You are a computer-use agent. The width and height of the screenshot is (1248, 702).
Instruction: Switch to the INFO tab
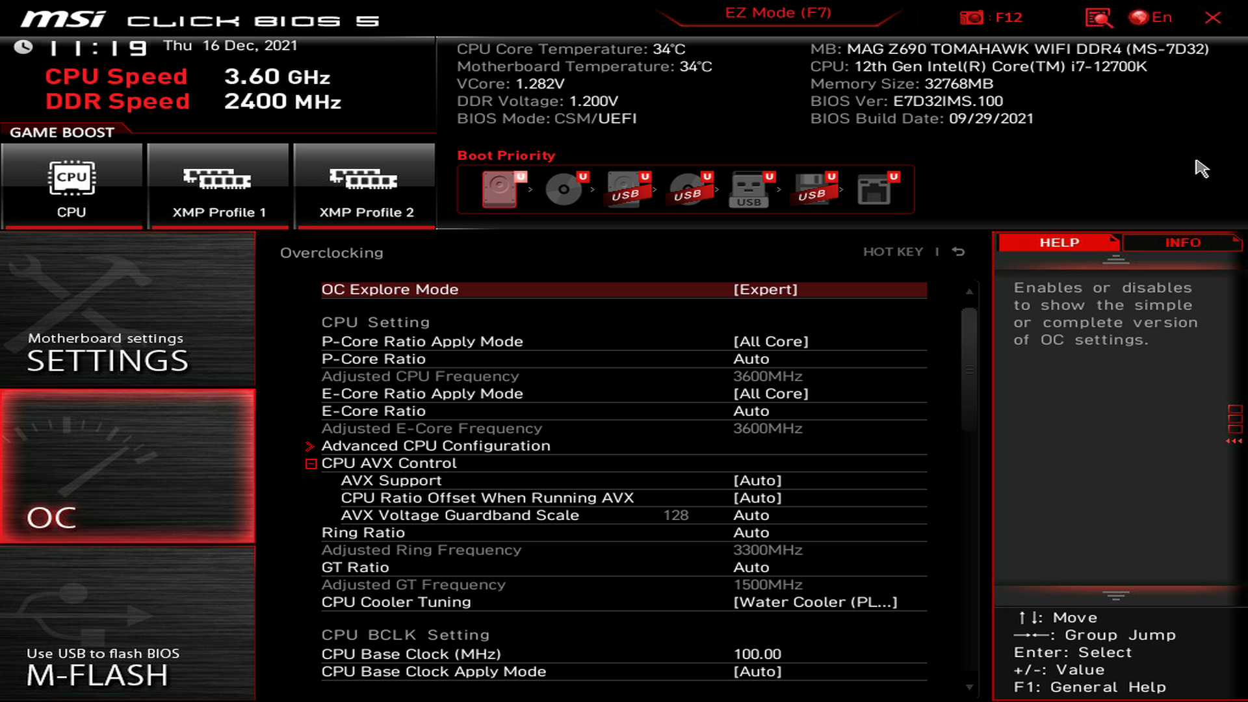point(1182,242)
